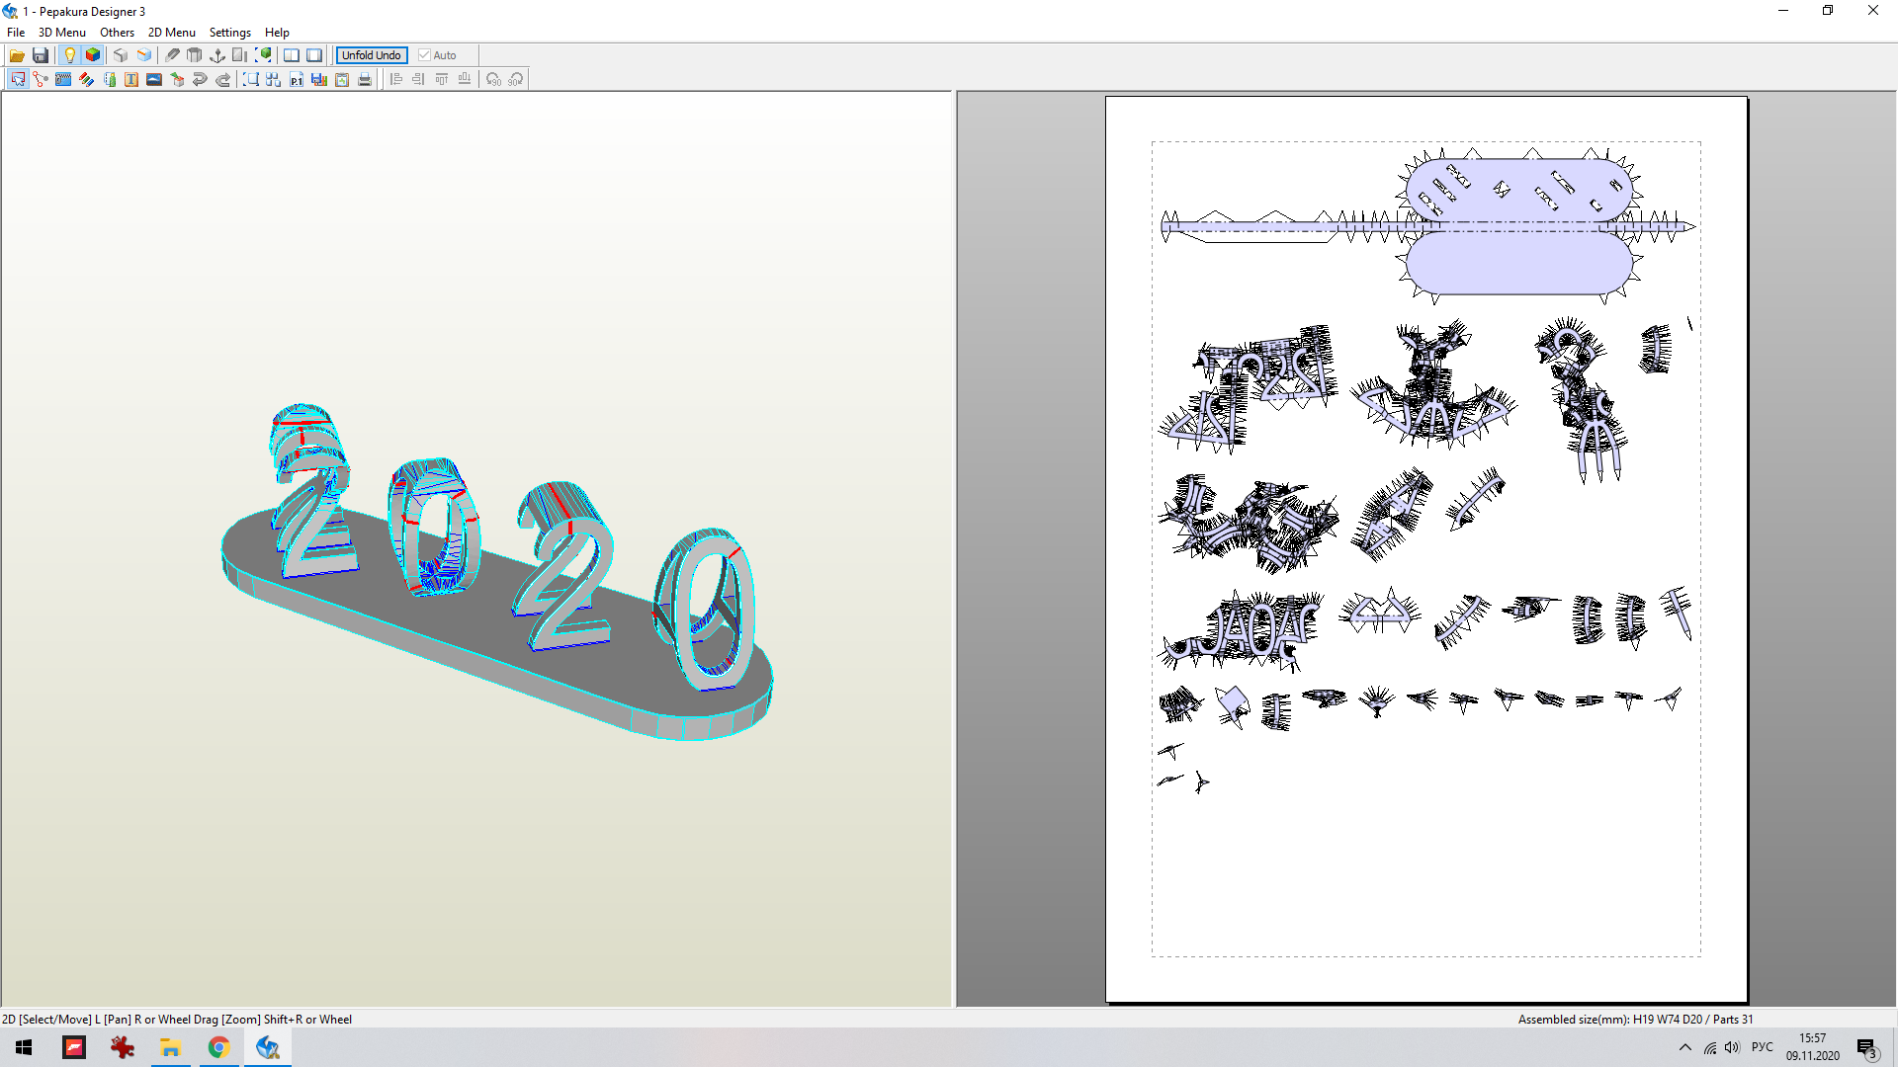
Task: Select the open file icon
Action: click(17, 54)
